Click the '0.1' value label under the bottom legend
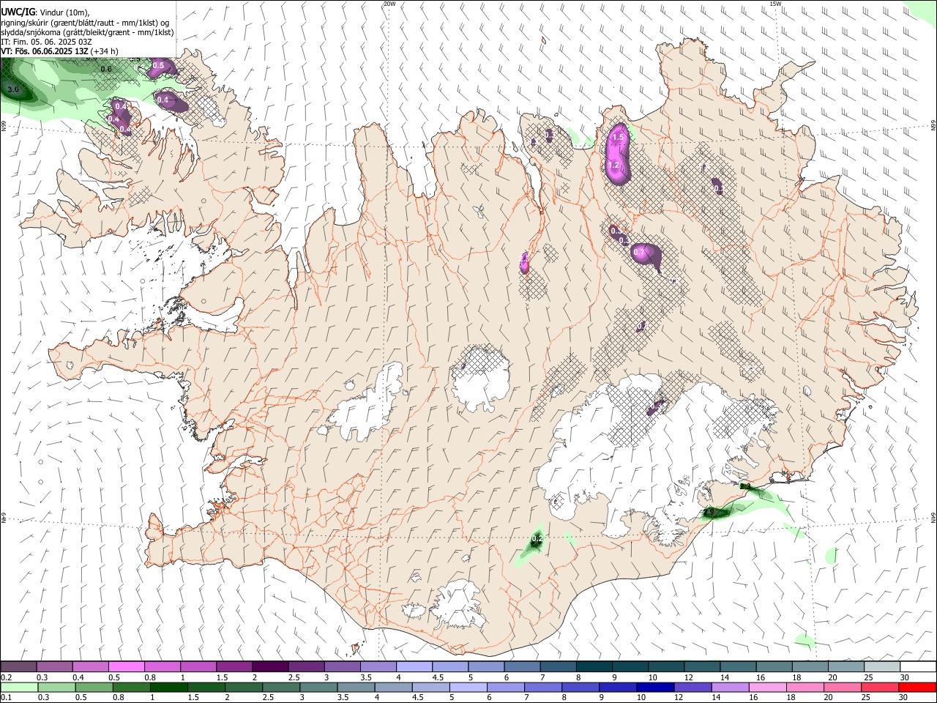Image resolution: width=937 pixels, height=703 pixels. (x=6, y=699)
